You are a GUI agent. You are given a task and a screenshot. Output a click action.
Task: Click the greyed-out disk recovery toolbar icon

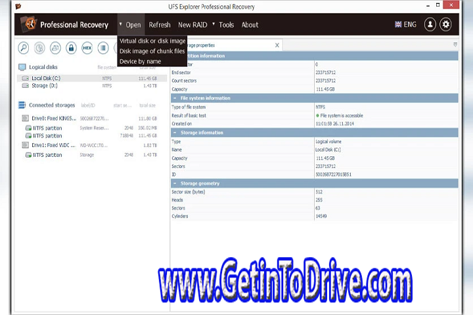pyautogui.click(x=39, y=48)
